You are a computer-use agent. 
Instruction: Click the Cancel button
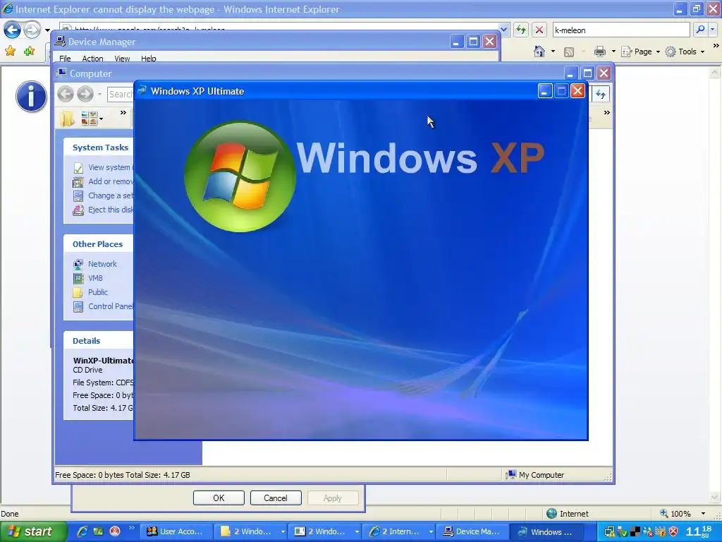click(x=276, y=498)
